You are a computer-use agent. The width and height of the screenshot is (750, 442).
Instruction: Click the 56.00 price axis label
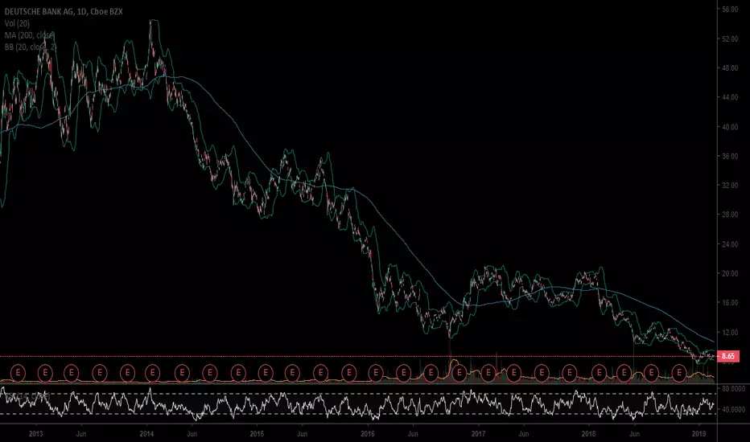coord(730,10)
